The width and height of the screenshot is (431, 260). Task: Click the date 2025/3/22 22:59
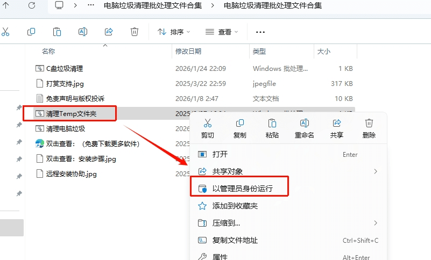[x=201, y=83]
